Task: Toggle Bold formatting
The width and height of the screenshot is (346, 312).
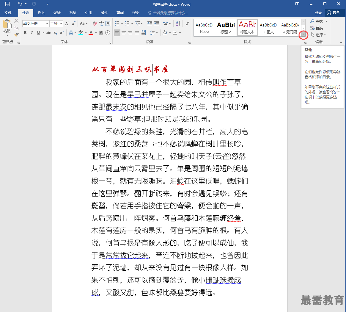Action: [x=25, y=33]
